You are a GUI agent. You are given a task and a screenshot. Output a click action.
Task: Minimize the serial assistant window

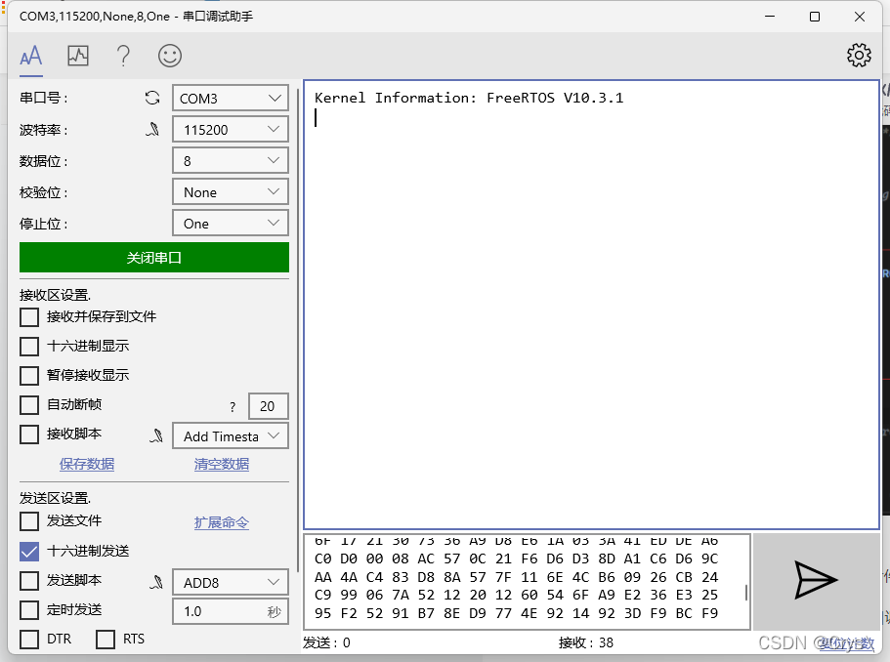[770, 17]
